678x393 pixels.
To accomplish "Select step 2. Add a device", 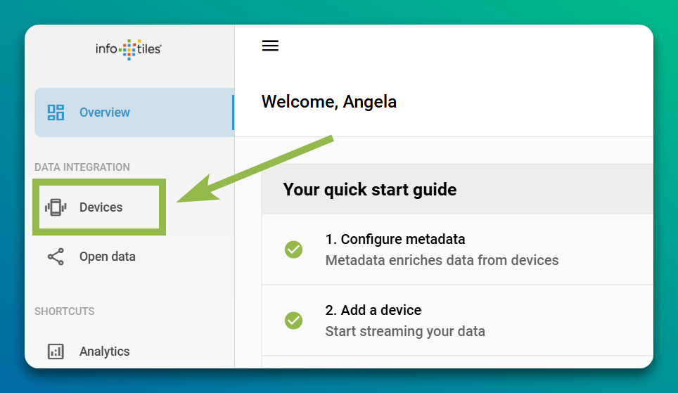I will point(373,310).
